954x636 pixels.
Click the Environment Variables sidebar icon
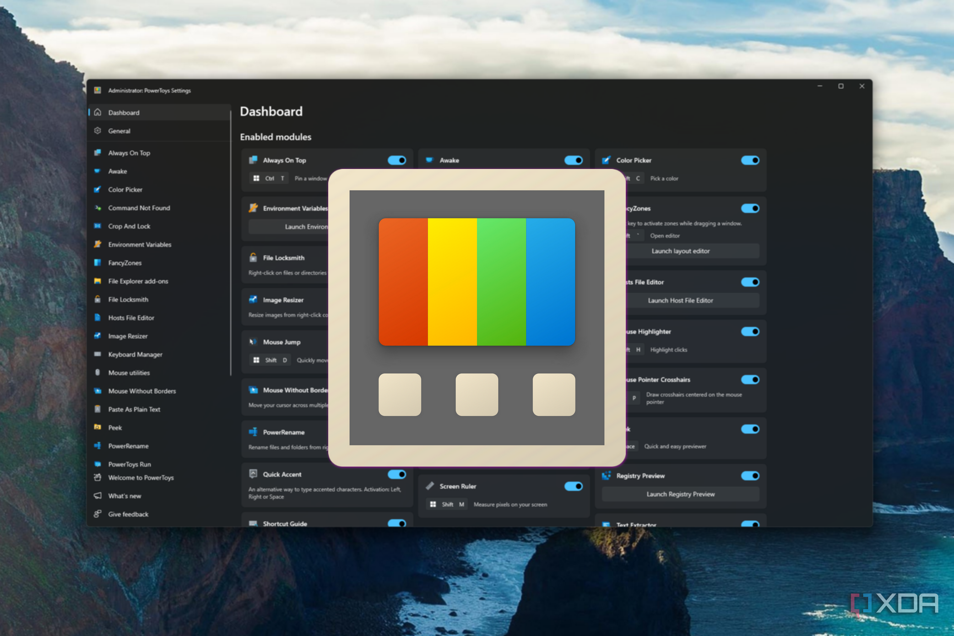tap(98, 244)
